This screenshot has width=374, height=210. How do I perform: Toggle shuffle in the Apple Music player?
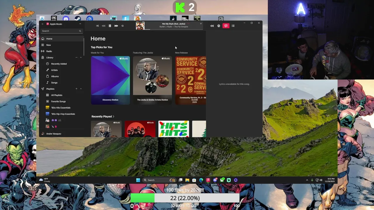pos(97,26)
